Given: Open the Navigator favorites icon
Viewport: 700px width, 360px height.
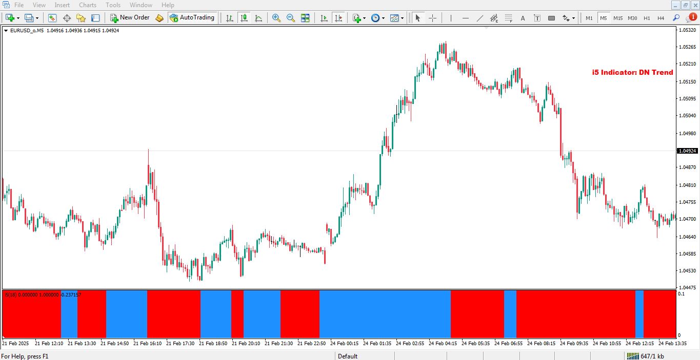Looking at the screenshot, I should click(x=81, y=18).
